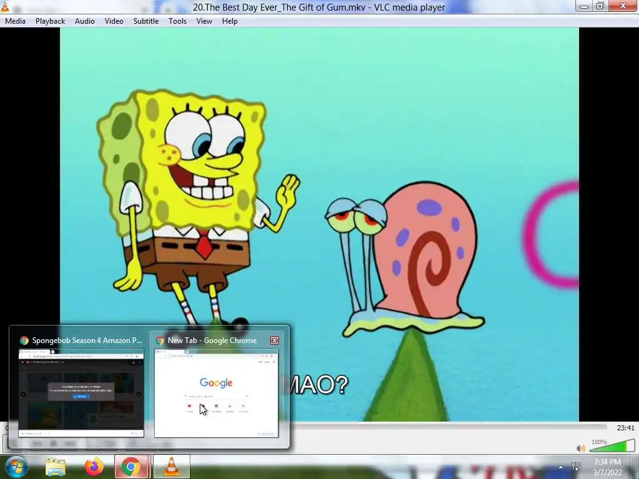Open Windows Explorer from the taskbar
The height and width of the screenshot is (479, 639).
point(56,467)
